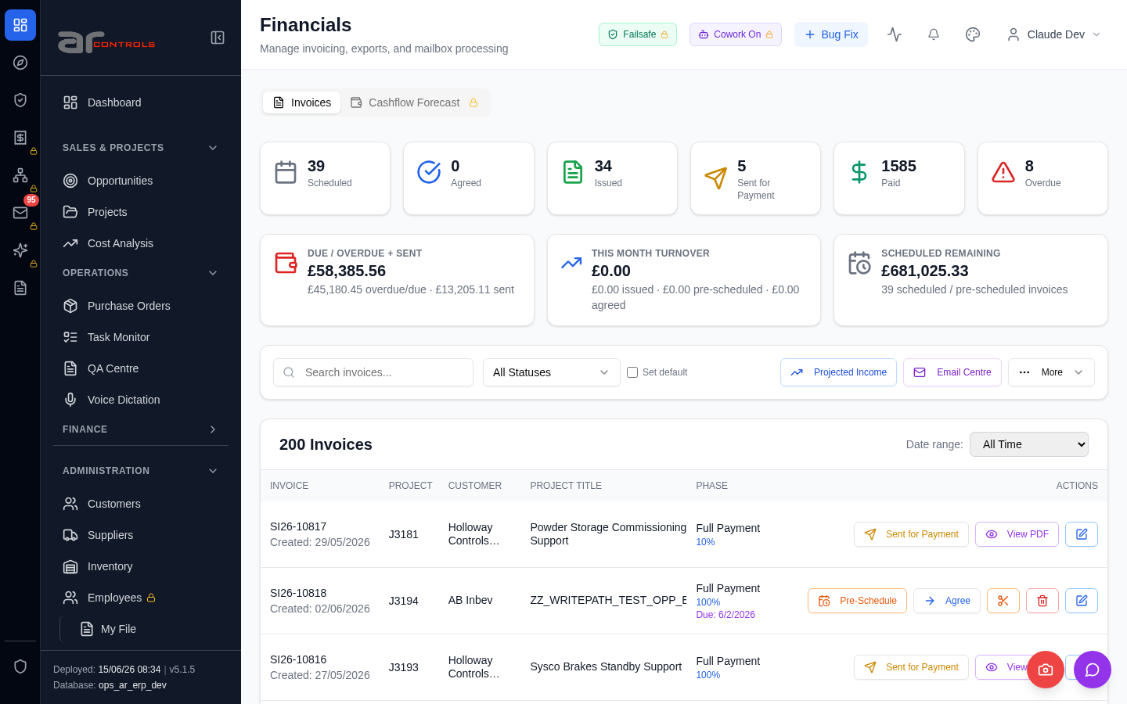Open the More actions dropdown
Image resolution: width=1127 pixels, height=704 pixels.
[1051, 372]
